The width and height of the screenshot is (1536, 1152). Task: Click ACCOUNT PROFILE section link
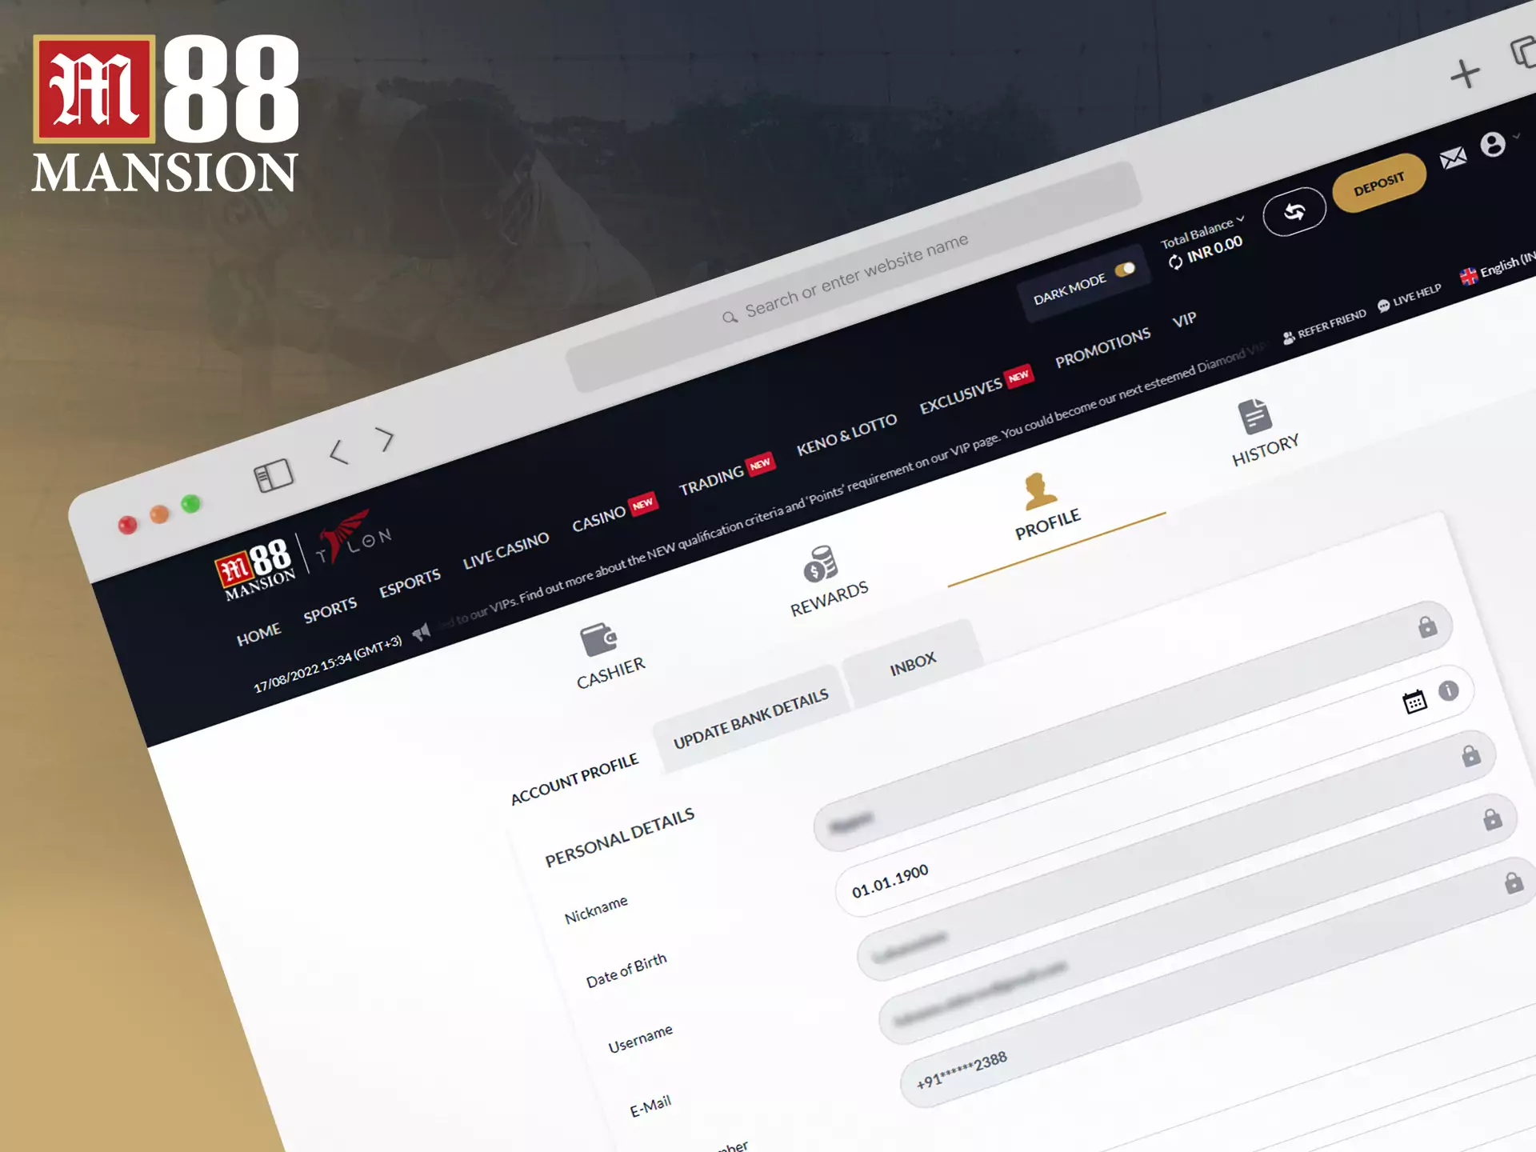point(567,770)
